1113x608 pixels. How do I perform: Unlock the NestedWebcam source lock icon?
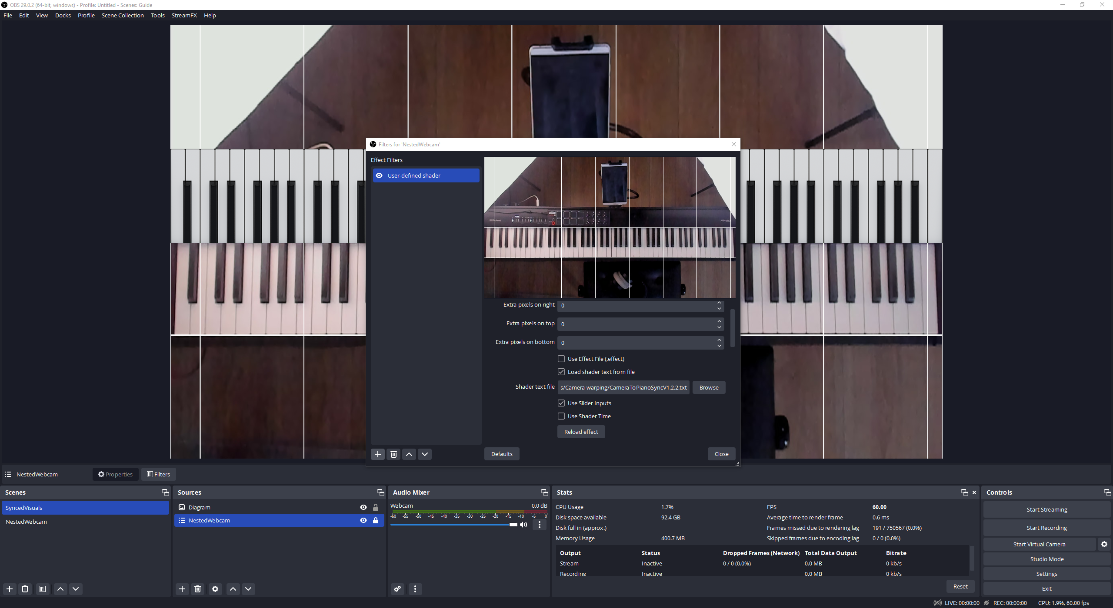(x=376, y=520)
